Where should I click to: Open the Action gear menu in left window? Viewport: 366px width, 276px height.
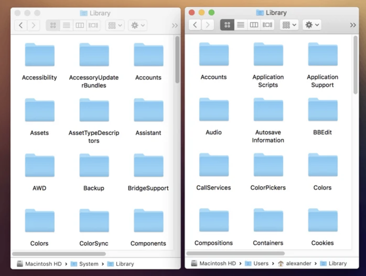(x=138, y=25)
